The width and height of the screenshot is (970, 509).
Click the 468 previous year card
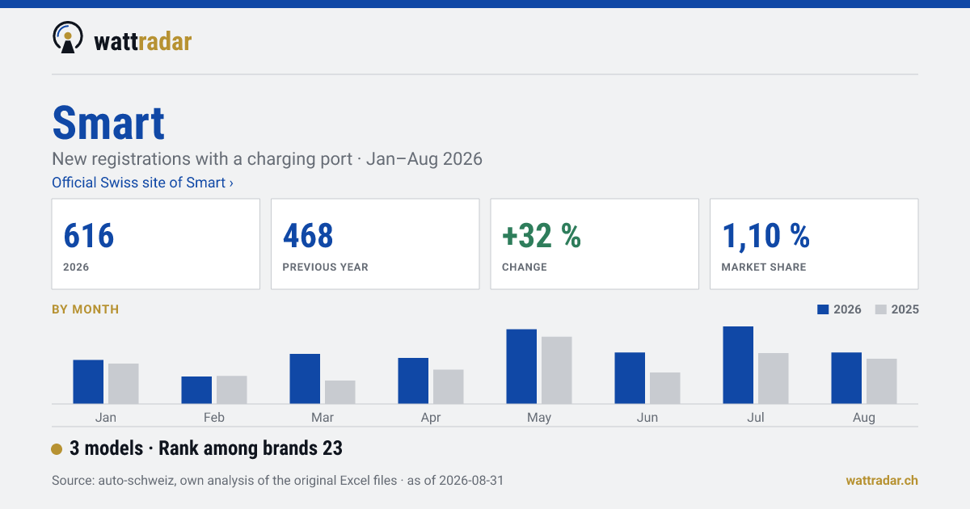coord(375,244)
